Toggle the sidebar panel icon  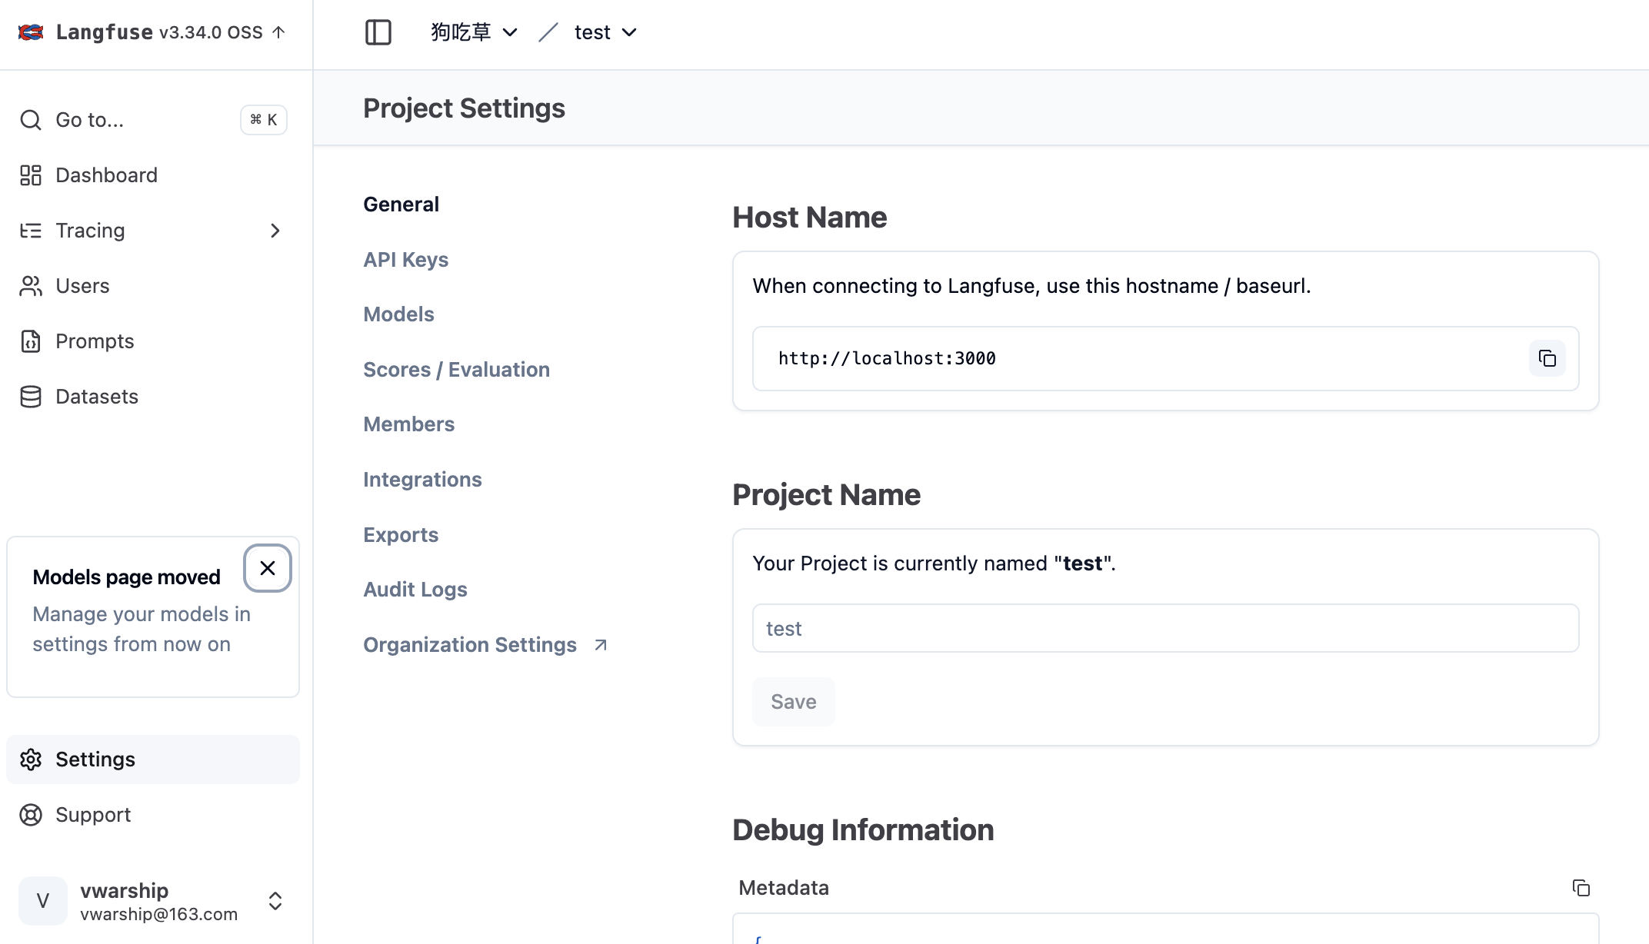coord(378,32)
